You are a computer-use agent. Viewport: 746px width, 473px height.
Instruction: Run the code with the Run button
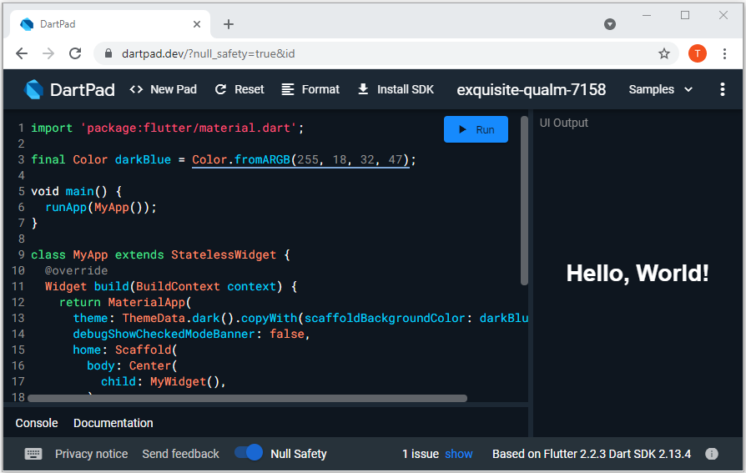[x=476, y=129]
